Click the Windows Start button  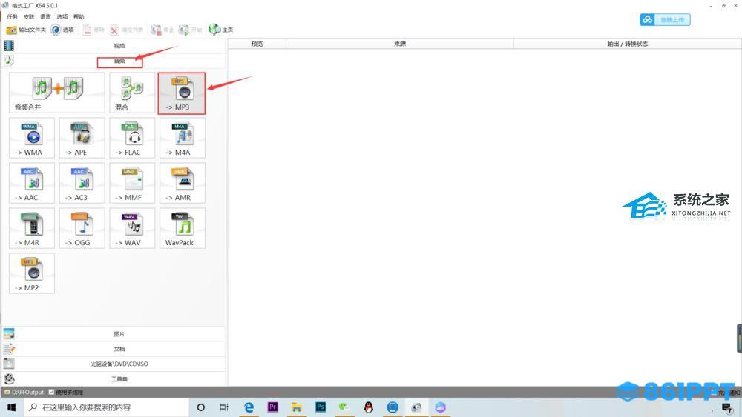coord(11,407)
